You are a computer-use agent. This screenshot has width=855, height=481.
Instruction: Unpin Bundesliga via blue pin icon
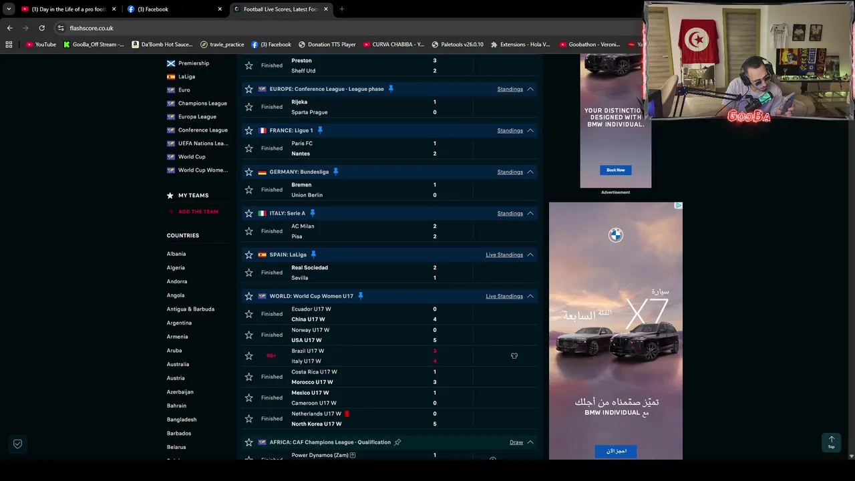click(335, 172)
